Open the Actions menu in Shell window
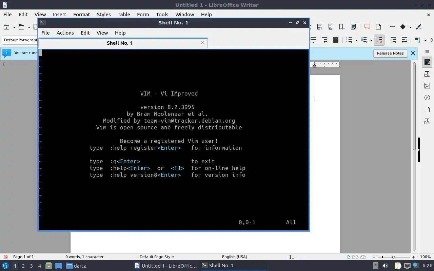This screenshot has width=434, height=271. pyautogui.click(x=65, y=33)
